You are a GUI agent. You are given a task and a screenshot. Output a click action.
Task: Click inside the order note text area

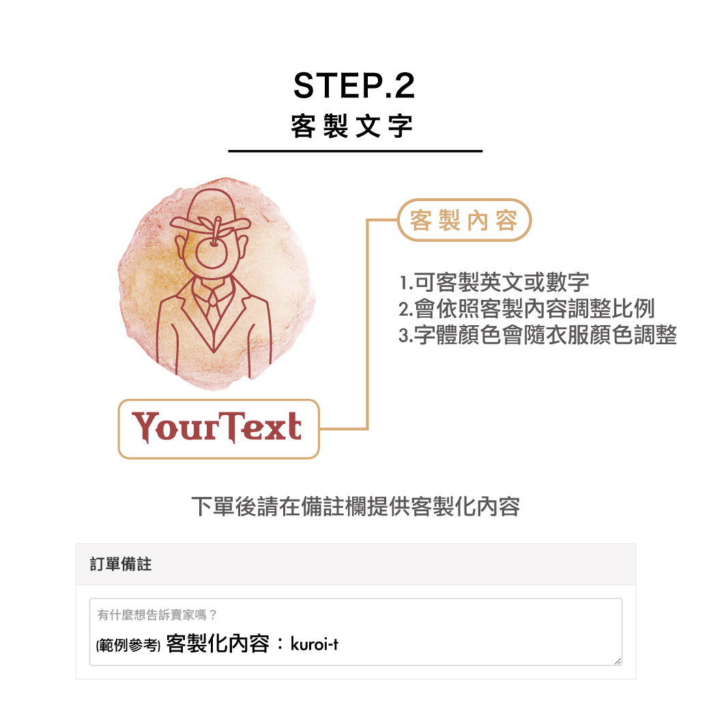(x=355, y=632)
